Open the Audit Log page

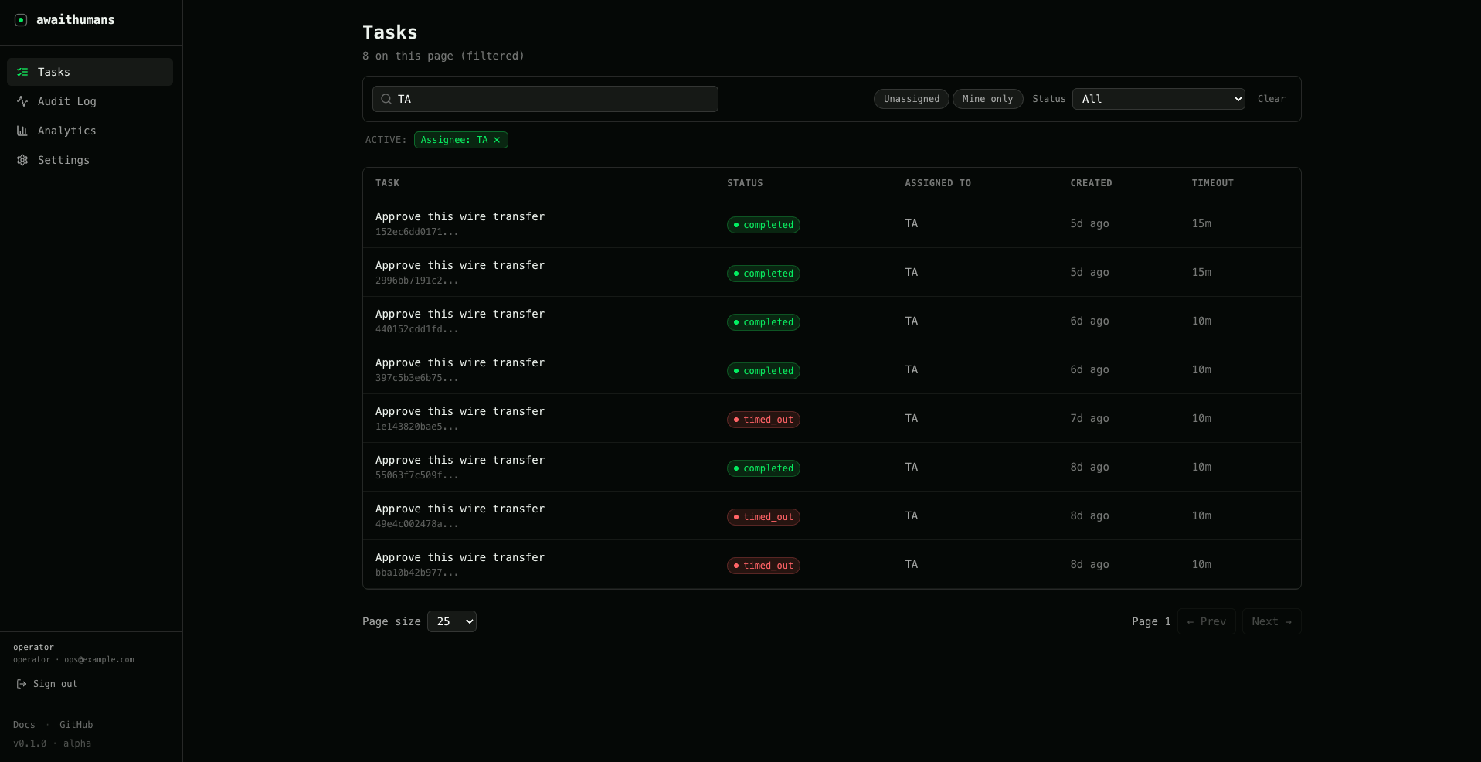pyautogui.click(x=90, y=101)
